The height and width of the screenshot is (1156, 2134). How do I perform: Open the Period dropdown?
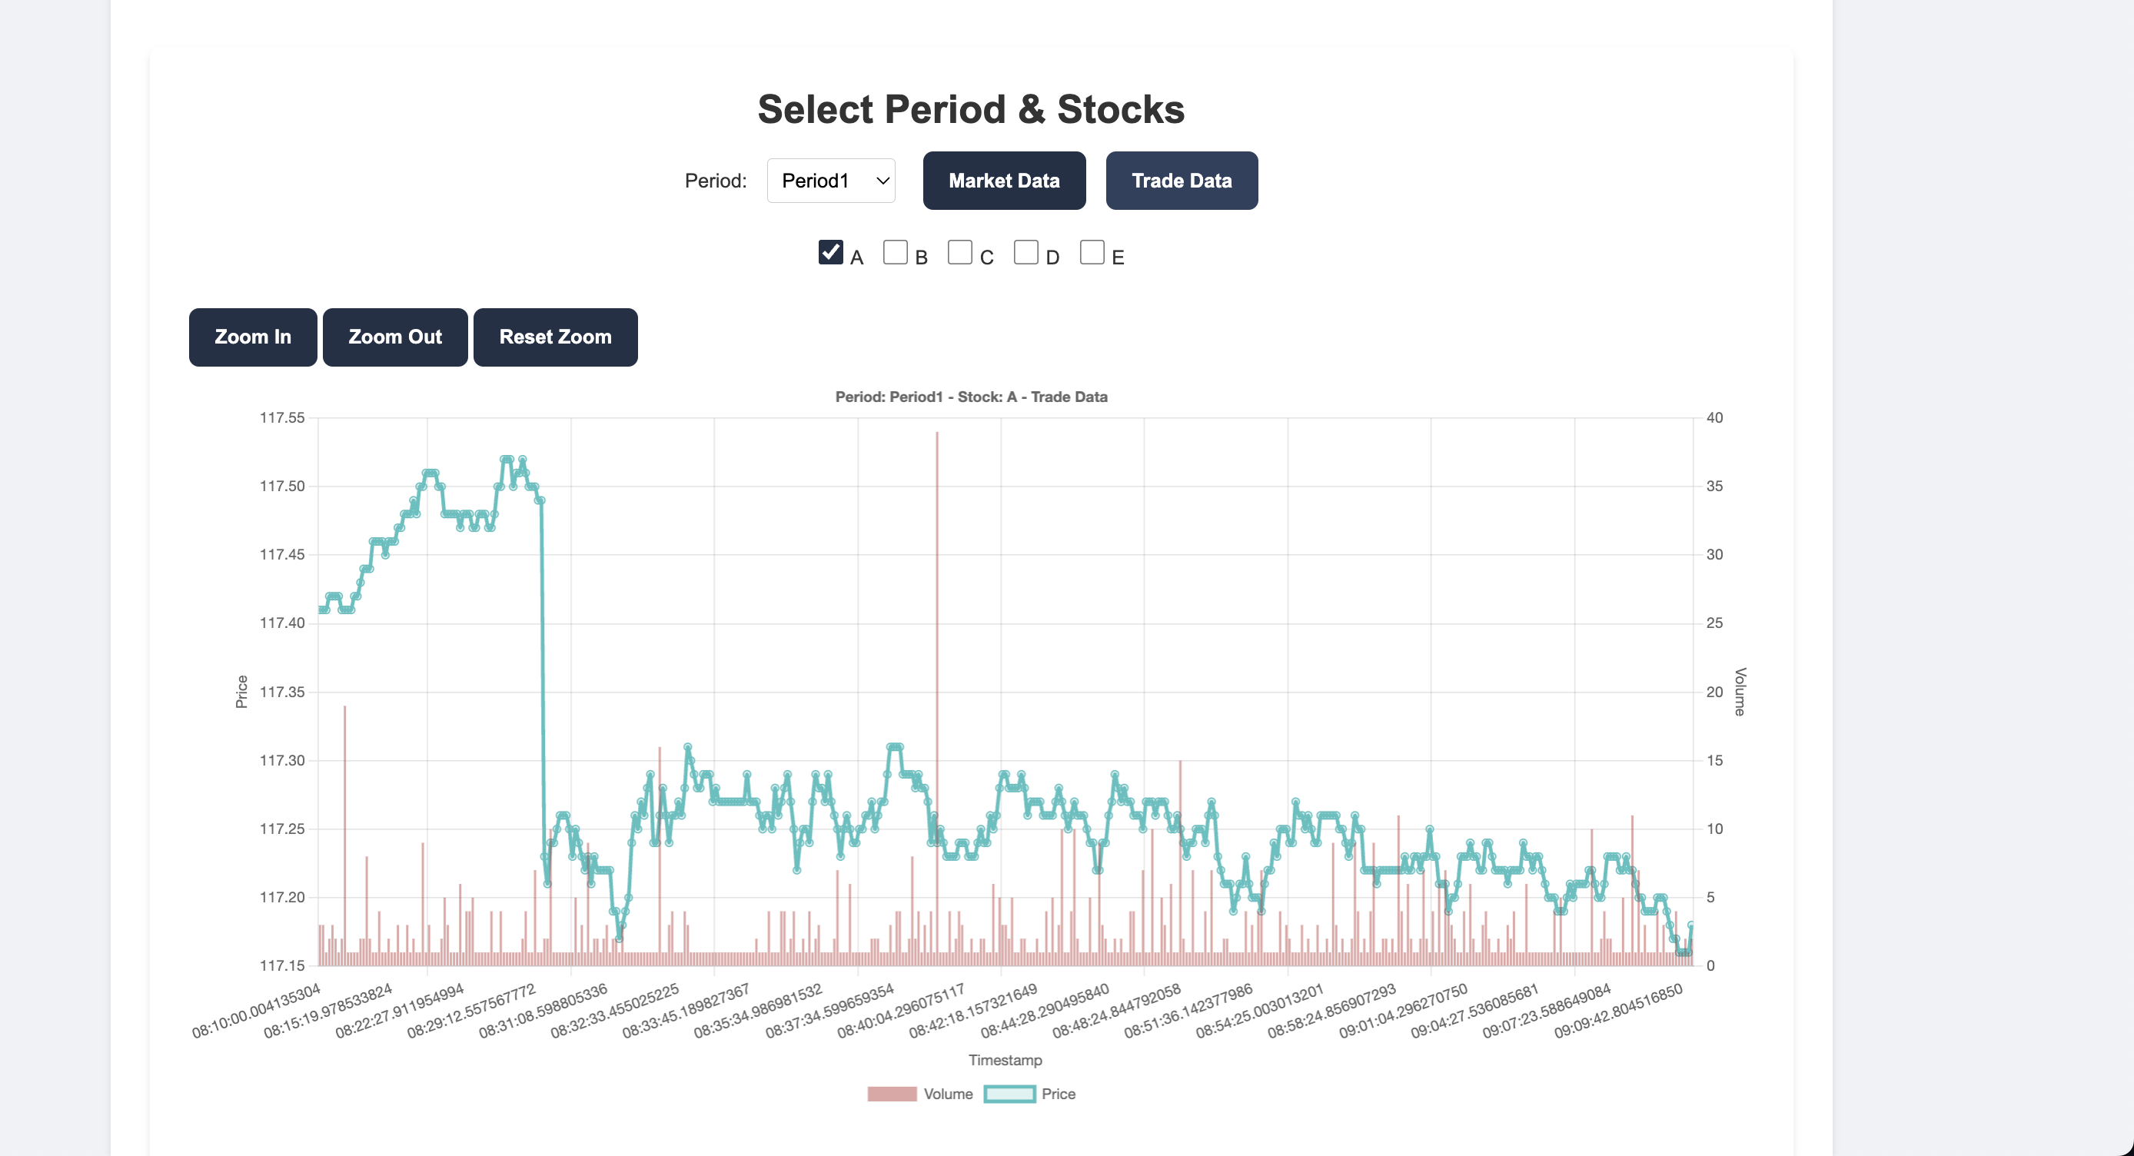point(830,181)
